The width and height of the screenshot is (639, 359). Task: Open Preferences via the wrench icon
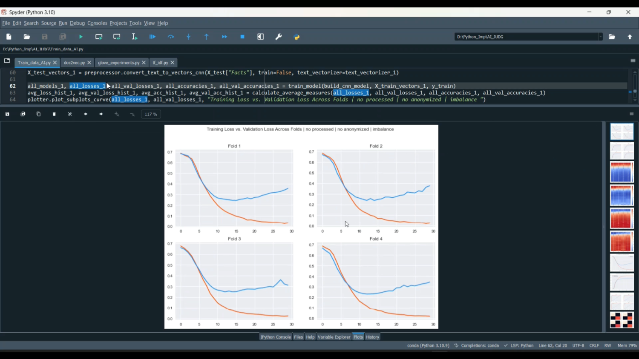pyautogui.click(x=279, y=37)
